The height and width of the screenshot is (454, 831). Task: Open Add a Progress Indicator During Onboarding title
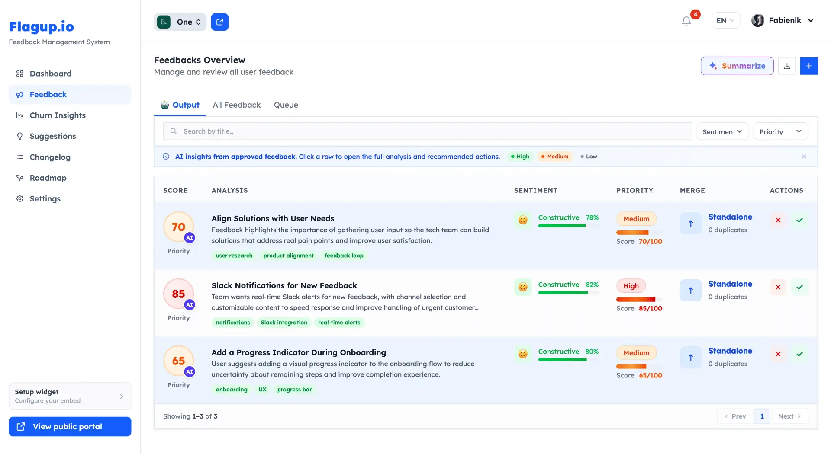click(299, 352)
